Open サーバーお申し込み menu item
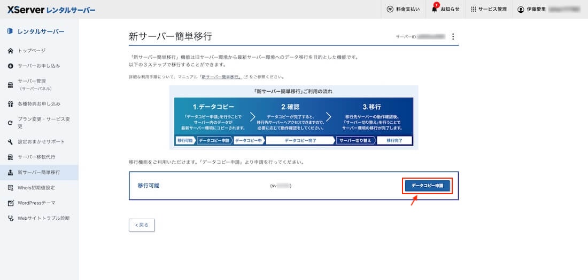 (39, 66)
